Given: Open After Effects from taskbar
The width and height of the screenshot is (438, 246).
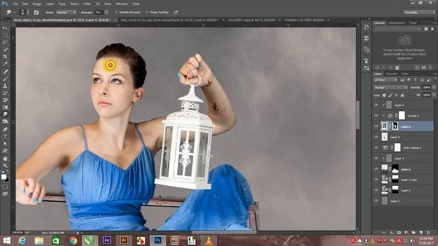Looking at the screenshot, I should pyautogui.click(x=107, y=241).
